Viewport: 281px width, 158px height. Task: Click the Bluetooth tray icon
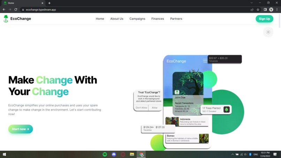tap(250, 154)
